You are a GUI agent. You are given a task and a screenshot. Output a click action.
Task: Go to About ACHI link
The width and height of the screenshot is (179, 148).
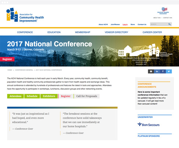click(103, 24)
